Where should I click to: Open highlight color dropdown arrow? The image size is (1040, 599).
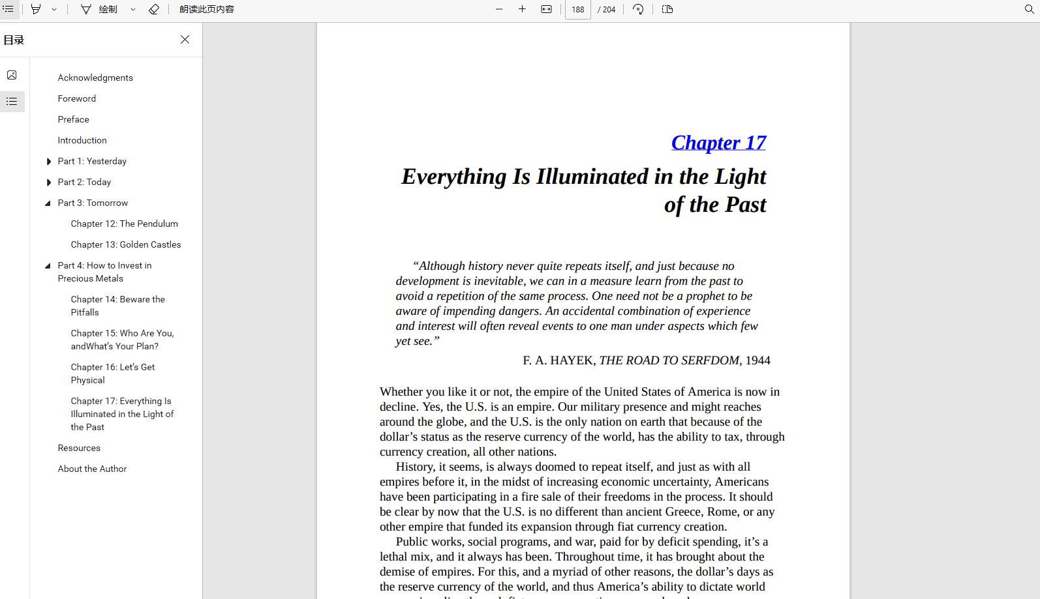[x=54, y=9]
